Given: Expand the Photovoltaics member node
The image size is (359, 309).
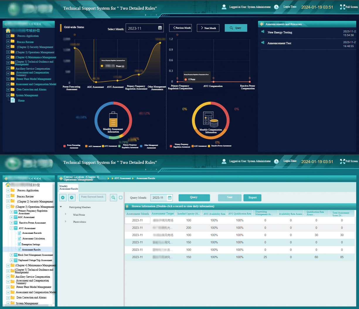Looking at the screenshot, I should (66, 222).
